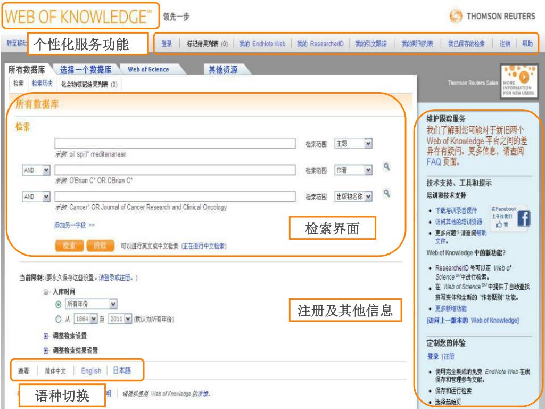Open the 所有年份 timespan dropdown
This screenshot has height=409, width=545.
click(x=91, y=304)
